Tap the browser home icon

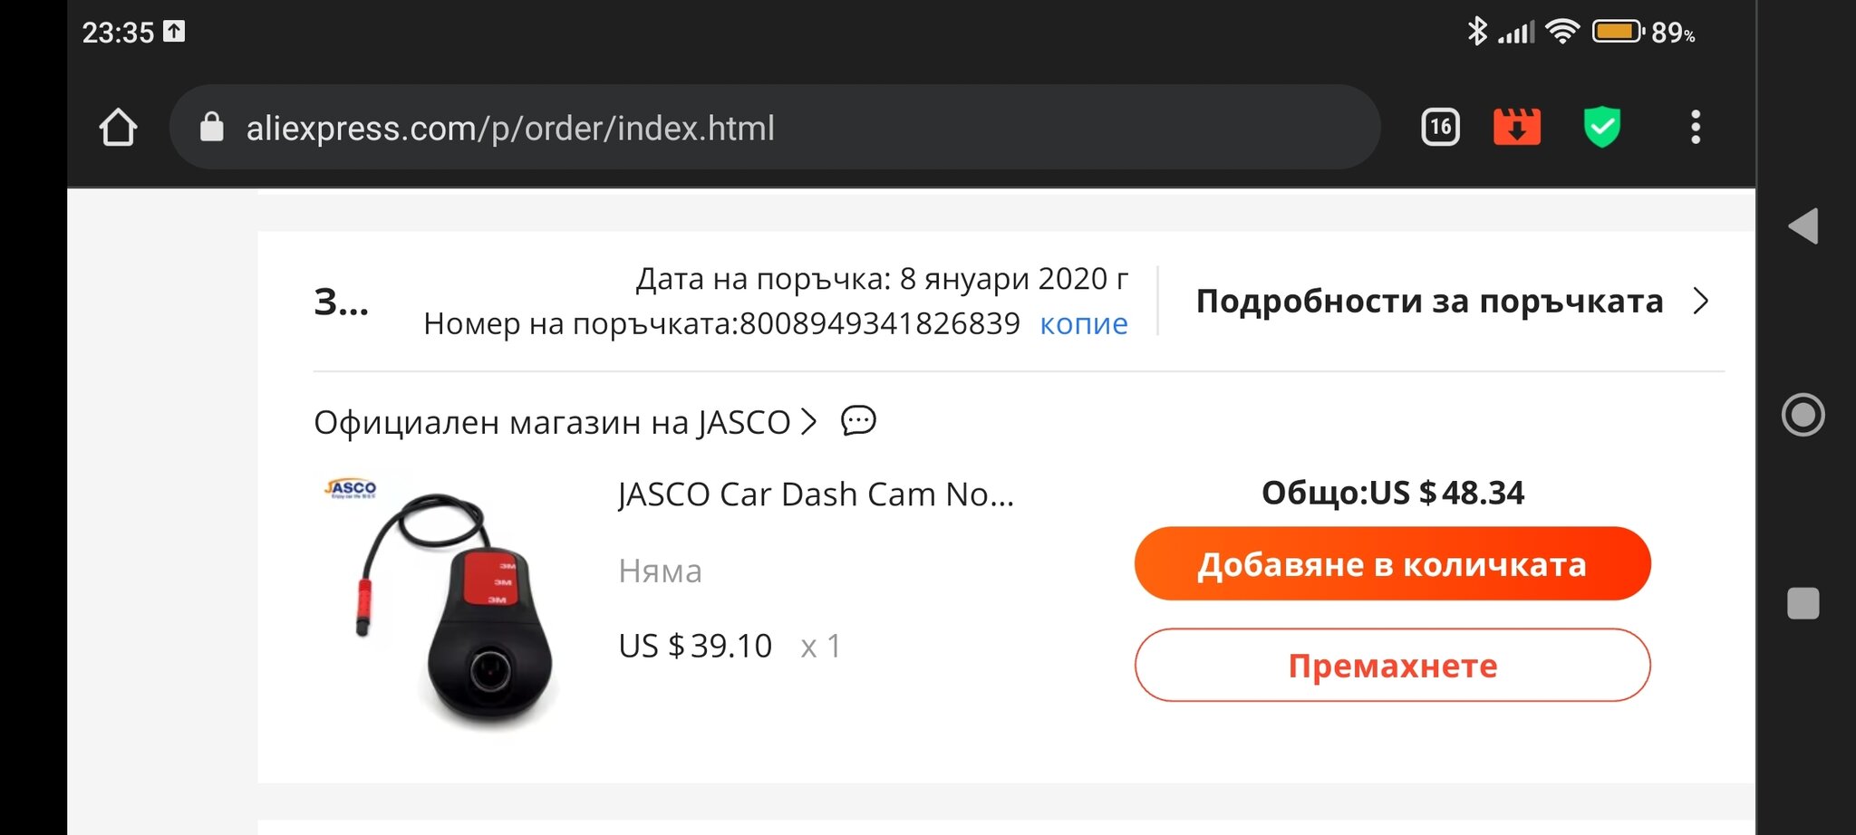[x=118, y=128]
